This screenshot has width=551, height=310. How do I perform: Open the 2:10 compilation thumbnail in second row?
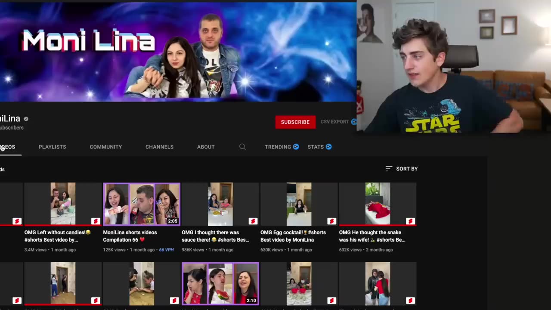(220, 283)
